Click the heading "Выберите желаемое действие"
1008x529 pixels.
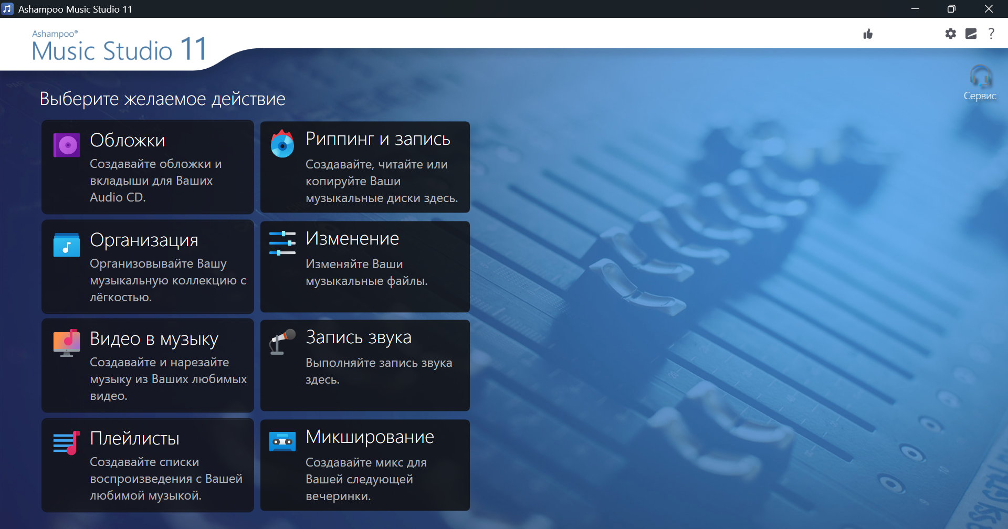tap(163, 99)
